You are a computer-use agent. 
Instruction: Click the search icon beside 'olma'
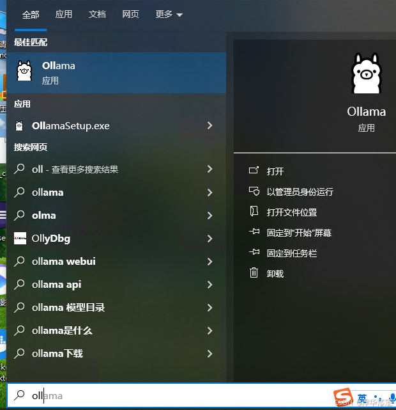(20, 215)
